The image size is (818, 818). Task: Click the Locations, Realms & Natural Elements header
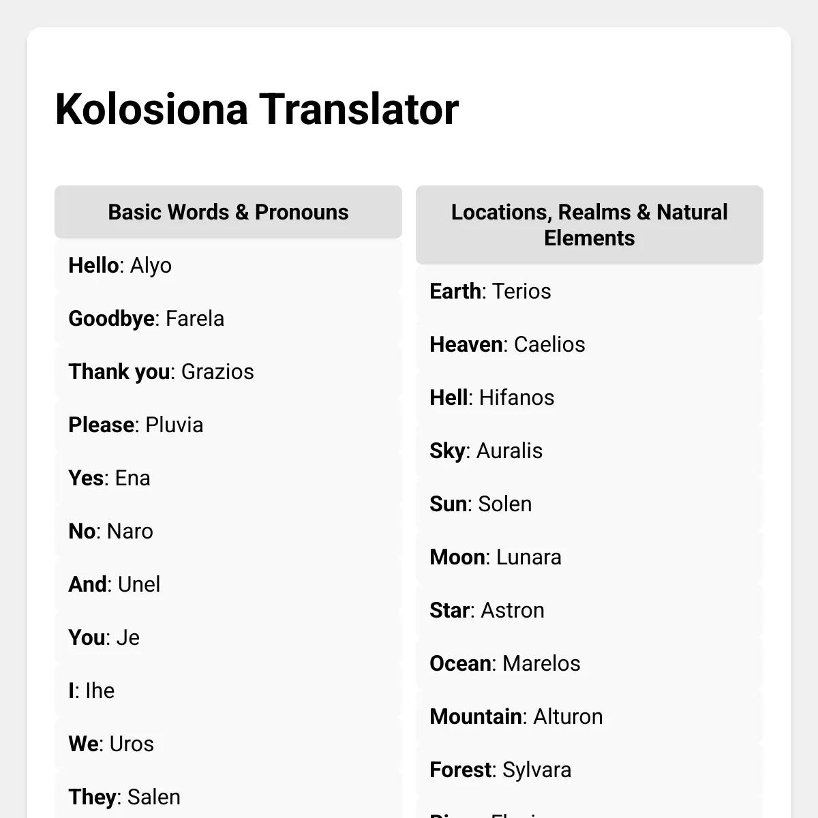590,225
